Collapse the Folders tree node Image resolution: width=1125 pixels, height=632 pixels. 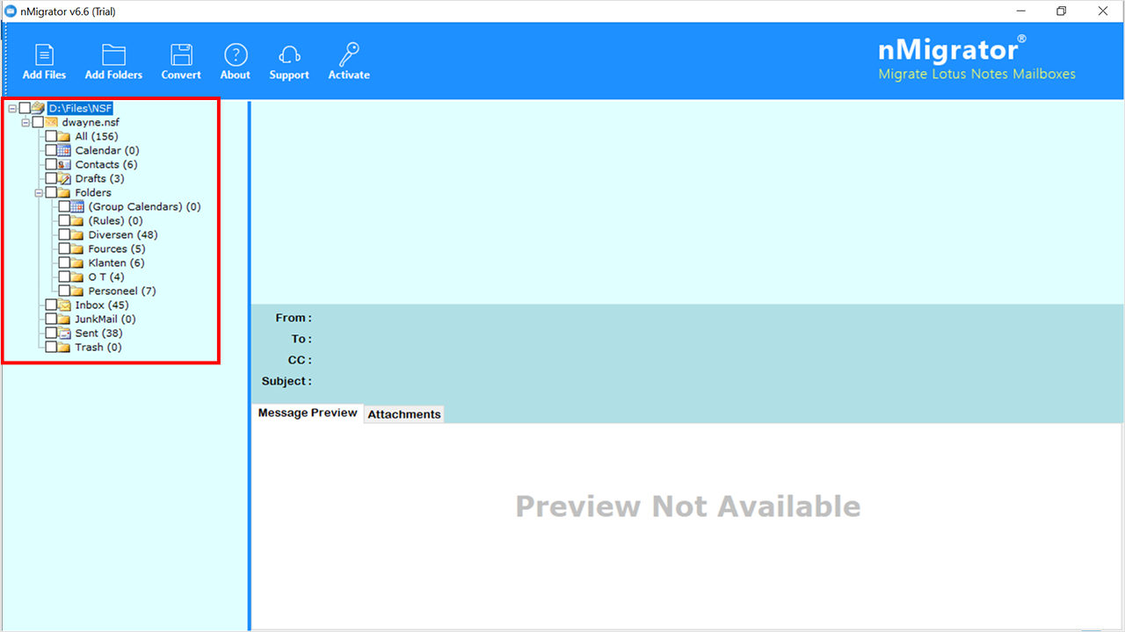coord(39,192)
